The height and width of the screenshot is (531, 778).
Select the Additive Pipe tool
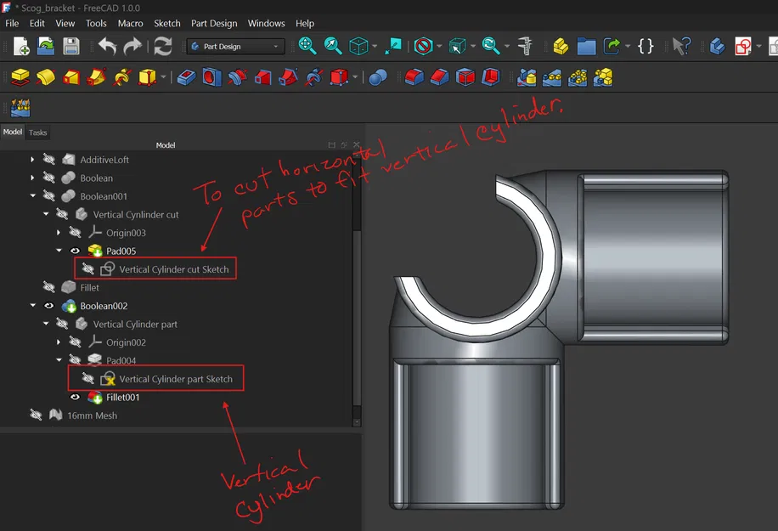(x=96, y=77)
